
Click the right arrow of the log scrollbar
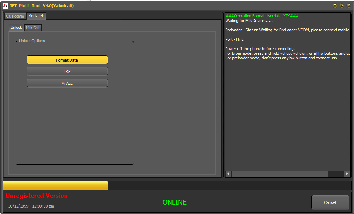coord(347,174)
